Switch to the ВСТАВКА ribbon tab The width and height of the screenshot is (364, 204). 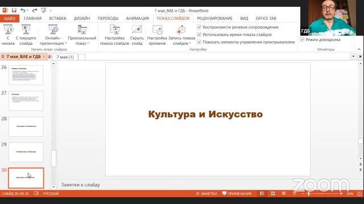pos(57,19)
